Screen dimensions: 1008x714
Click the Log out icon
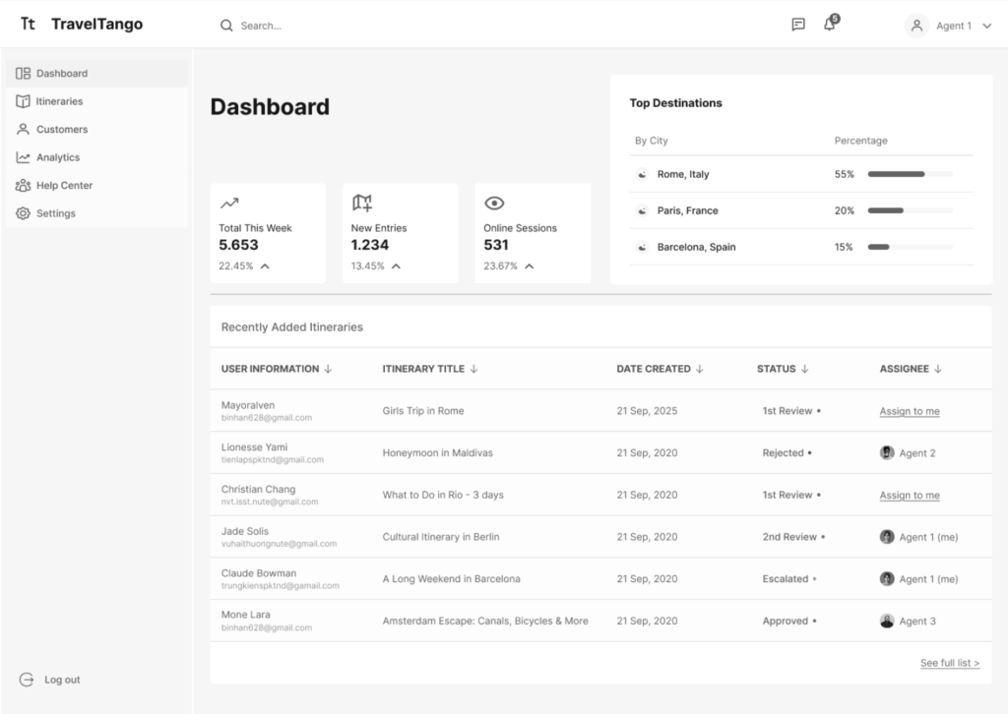(x=27, y=680)
